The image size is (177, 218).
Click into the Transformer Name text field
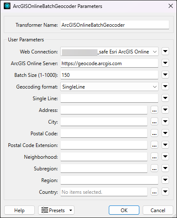click(115, 25)
